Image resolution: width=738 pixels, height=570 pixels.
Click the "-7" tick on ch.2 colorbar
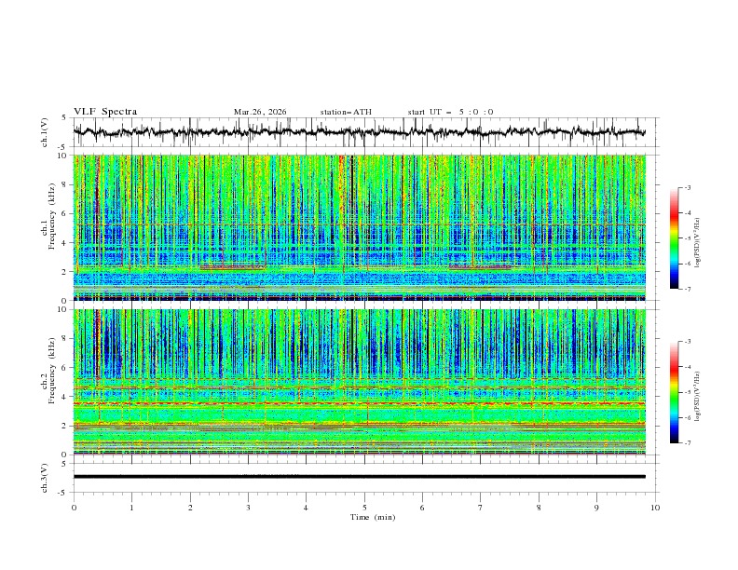coord(687,442)
